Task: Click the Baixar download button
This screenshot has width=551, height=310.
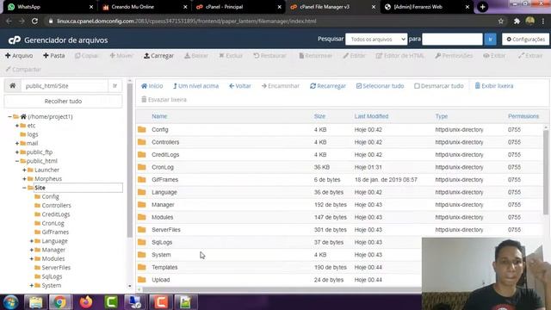Action: 196,55
